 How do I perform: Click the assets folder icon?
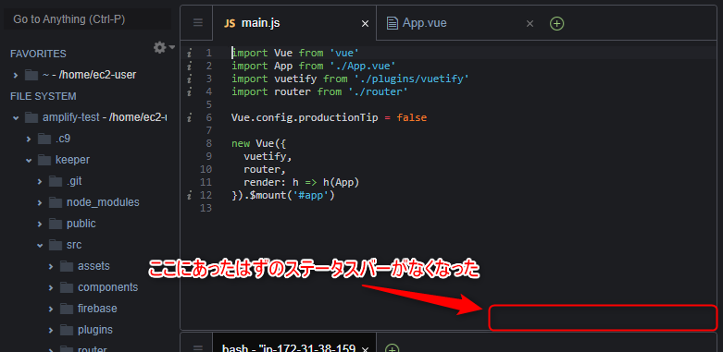coord(67,266)
